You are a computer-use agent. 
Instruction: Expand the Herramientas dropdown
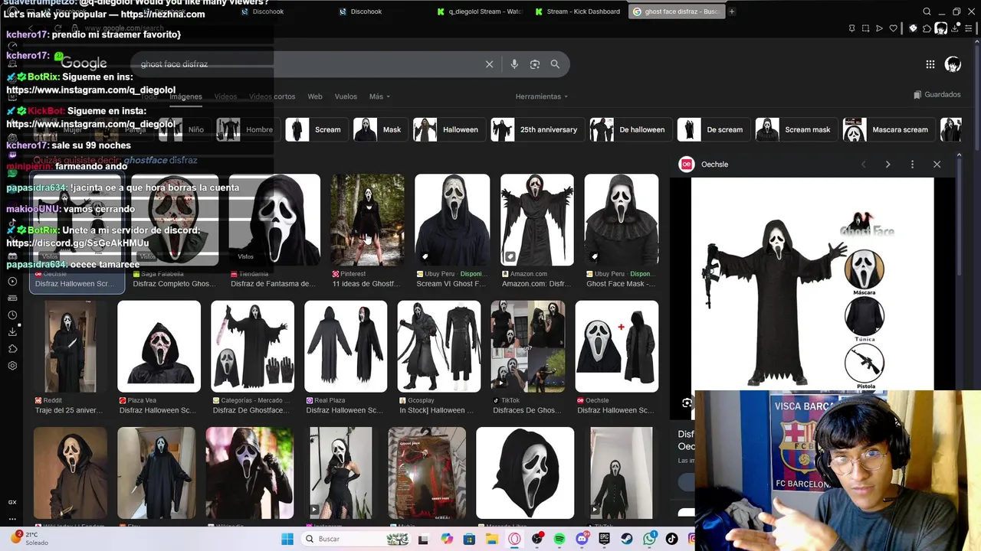click(542, 96)
